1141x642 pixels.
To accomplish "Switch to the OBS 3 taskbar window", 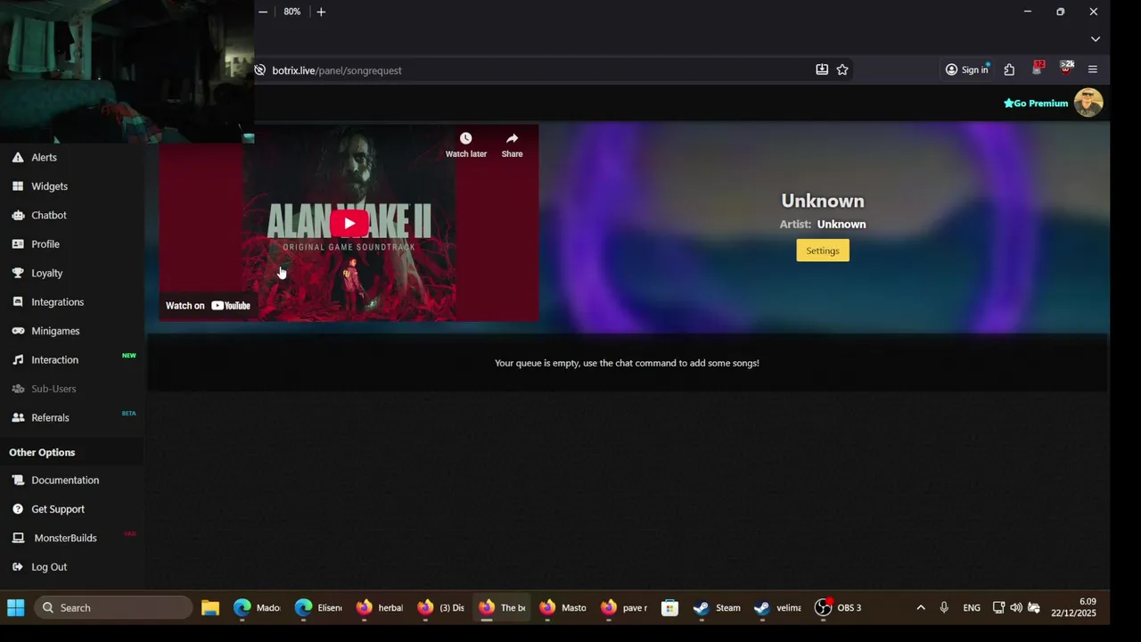I will point(839,608).
